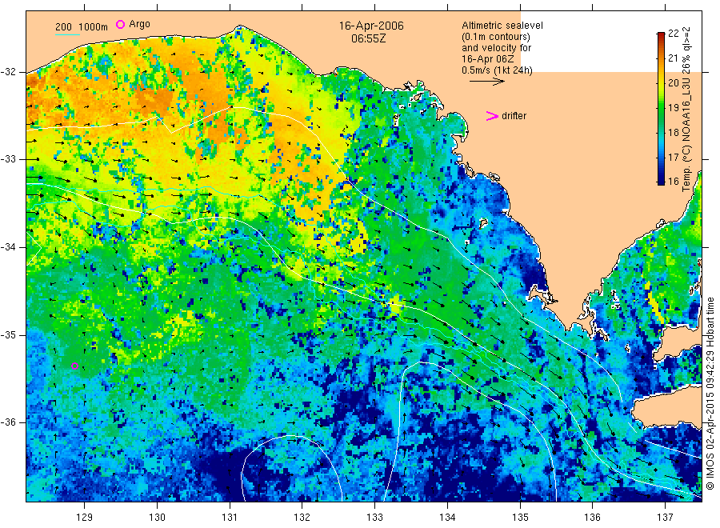Click the 'Altimetric sealevel' label

(502, 26)
